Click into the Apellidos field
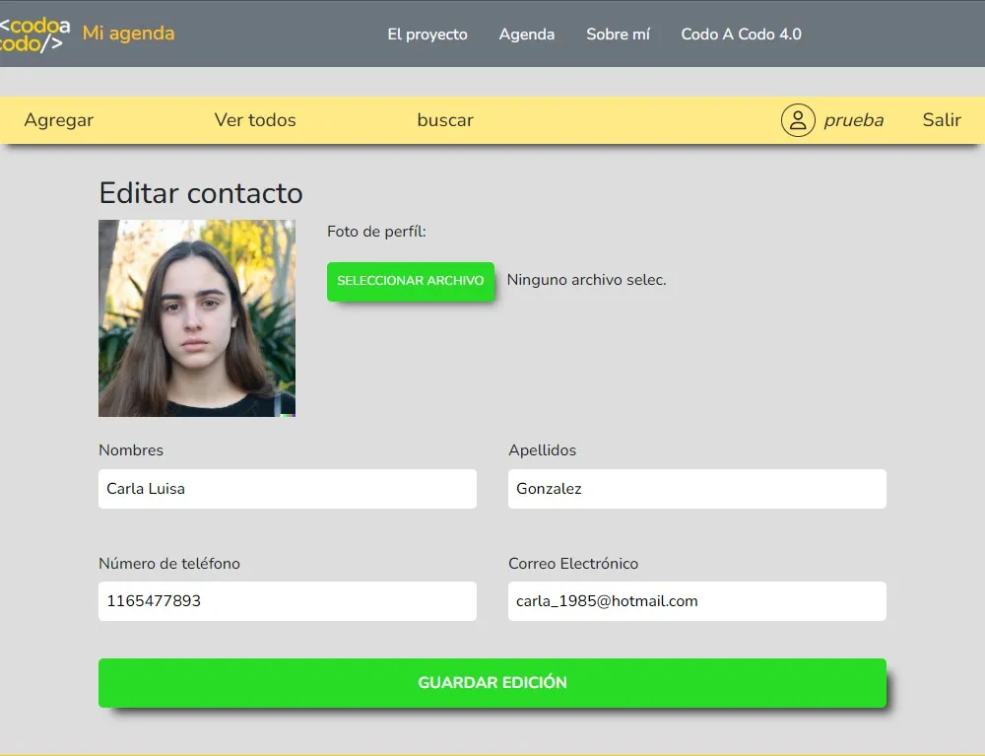 click(697, 489)
